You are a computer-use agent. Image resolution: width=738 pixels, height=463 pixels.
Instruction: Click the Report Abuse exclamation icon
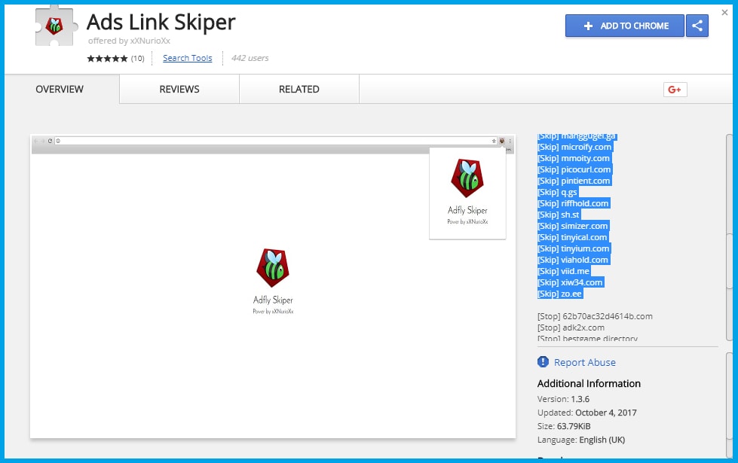(x=543, y=362)
